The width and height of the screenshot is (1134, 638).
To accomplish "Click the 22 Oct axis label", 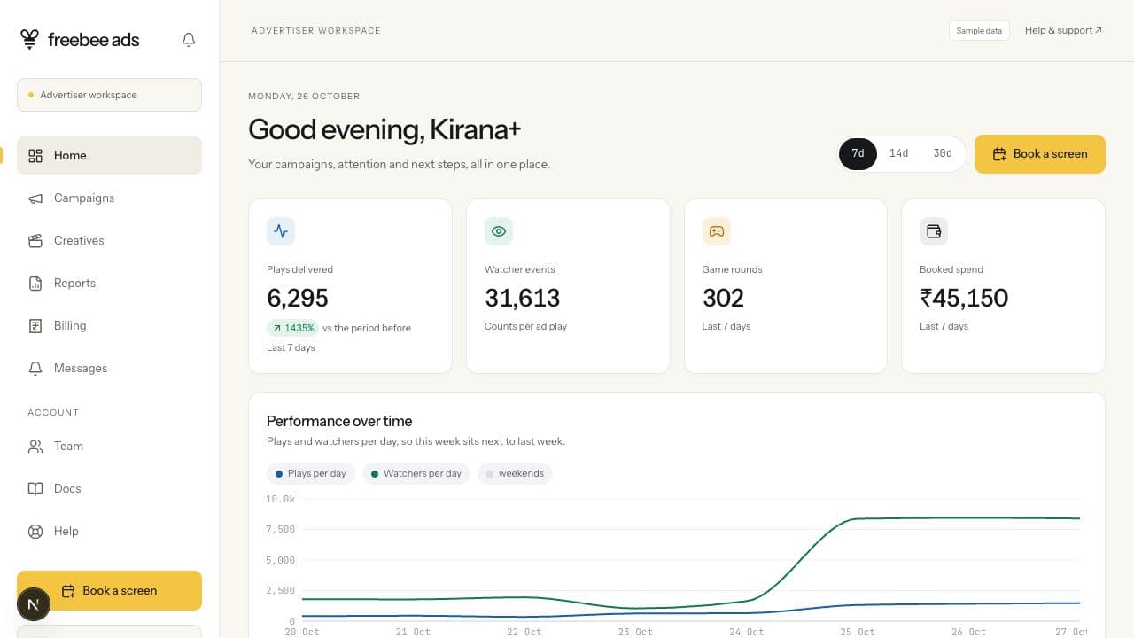I will tap(524, 632).
